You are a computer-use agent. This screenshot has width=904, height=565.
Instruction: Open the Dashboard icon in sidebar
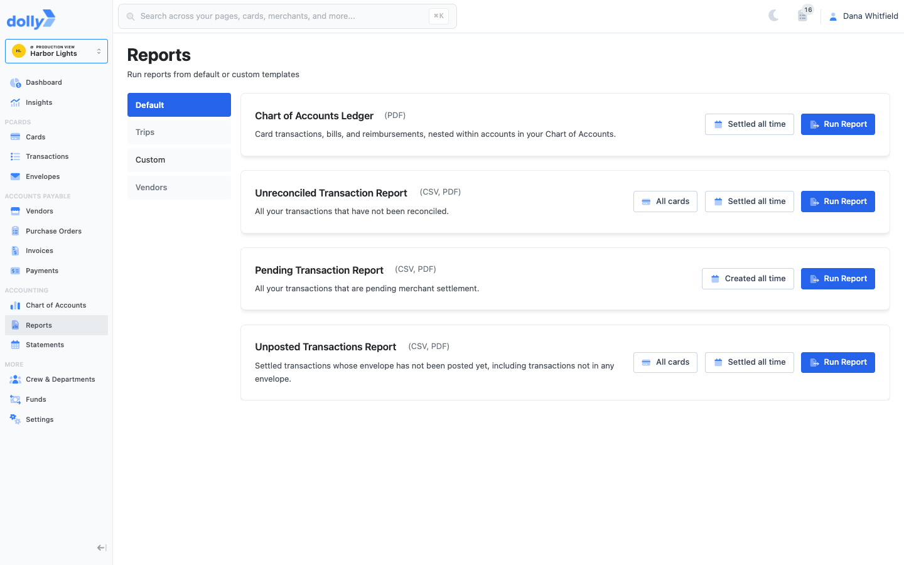(x=15, y=83)
